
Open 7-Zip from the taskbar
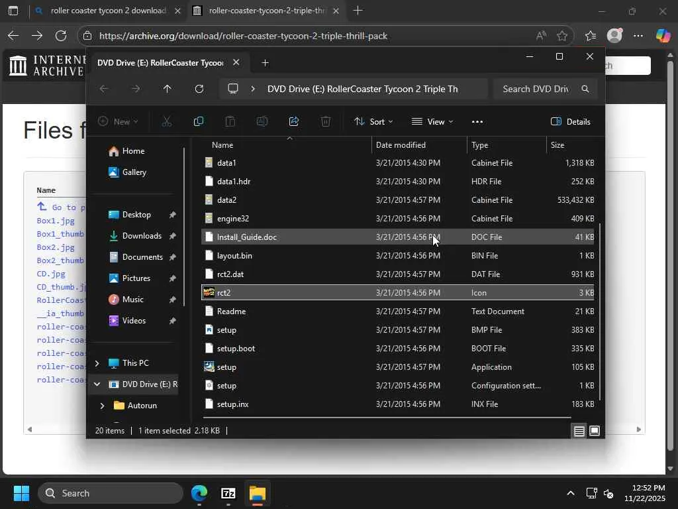(x=228, y=493)
